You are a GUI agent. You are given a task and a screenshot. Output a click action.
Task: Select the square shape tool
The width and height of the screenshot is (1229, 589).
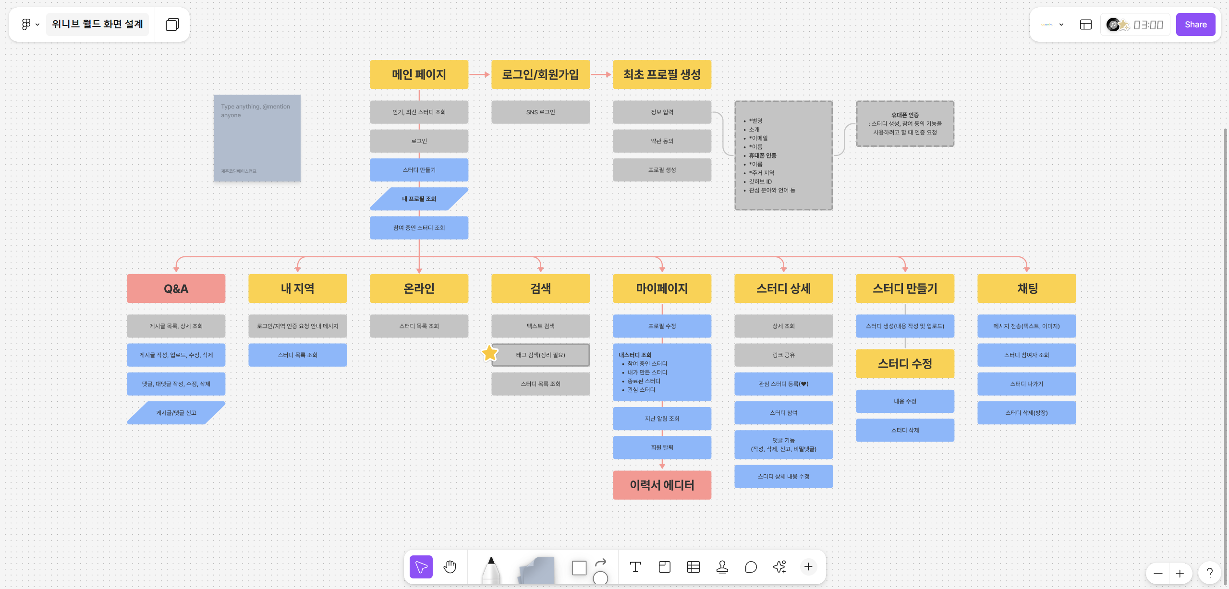pyautogui.click(x=579, y=568)
